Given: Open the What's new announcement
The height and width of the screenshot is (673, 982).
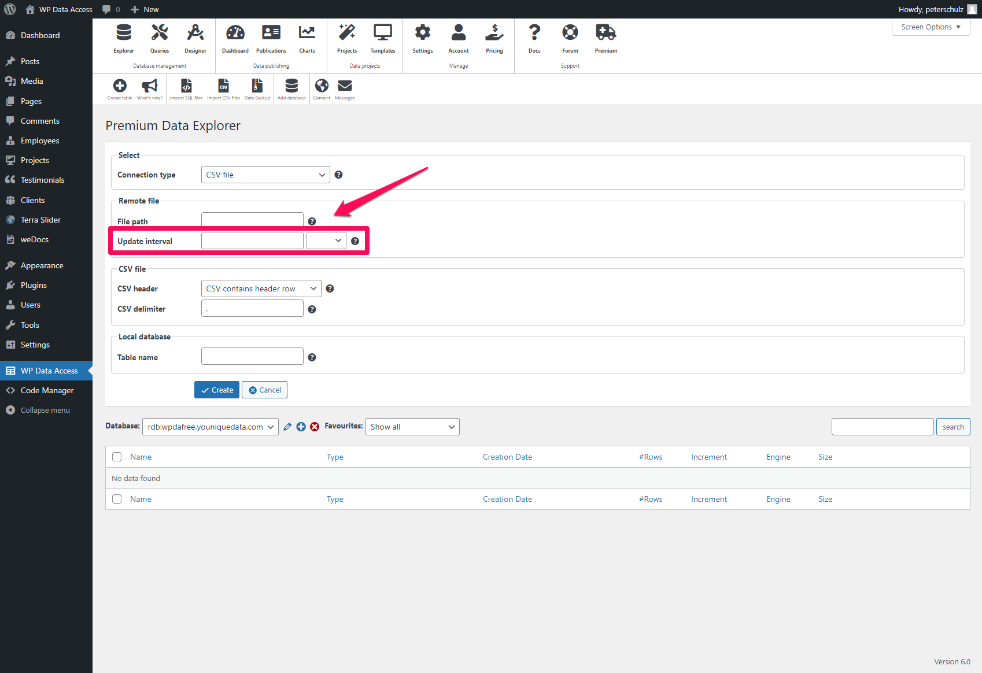Looking at the screenshot, I should pyautogui.click(x=149, y=87).
